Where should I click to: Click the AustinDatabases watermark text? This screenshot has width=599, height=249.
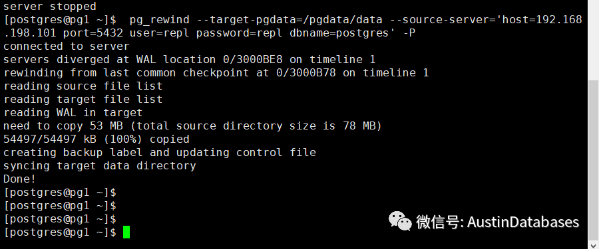(x=523, y=222)
